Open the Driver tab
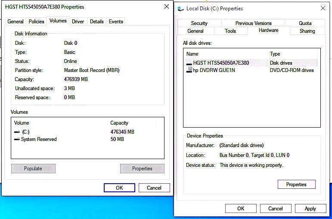 click(78, 22)
